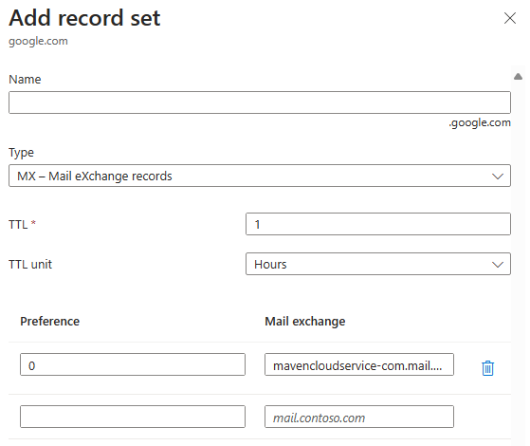Focus the Name input field
530x446 pixels.
click(x=260, y=102)
